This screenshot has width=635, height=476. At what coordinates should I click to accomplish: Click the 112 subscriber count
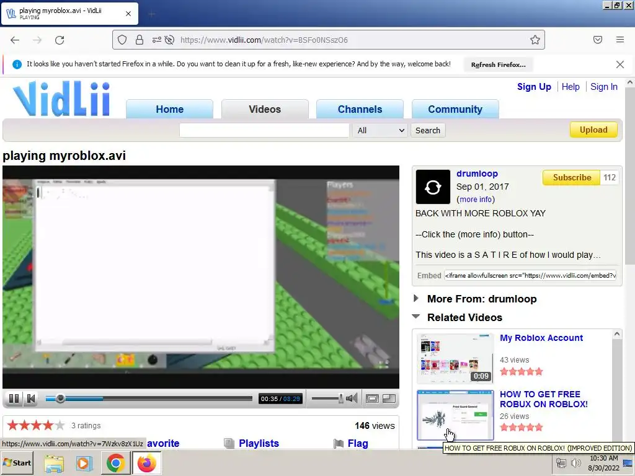click(x=610, y=178)
